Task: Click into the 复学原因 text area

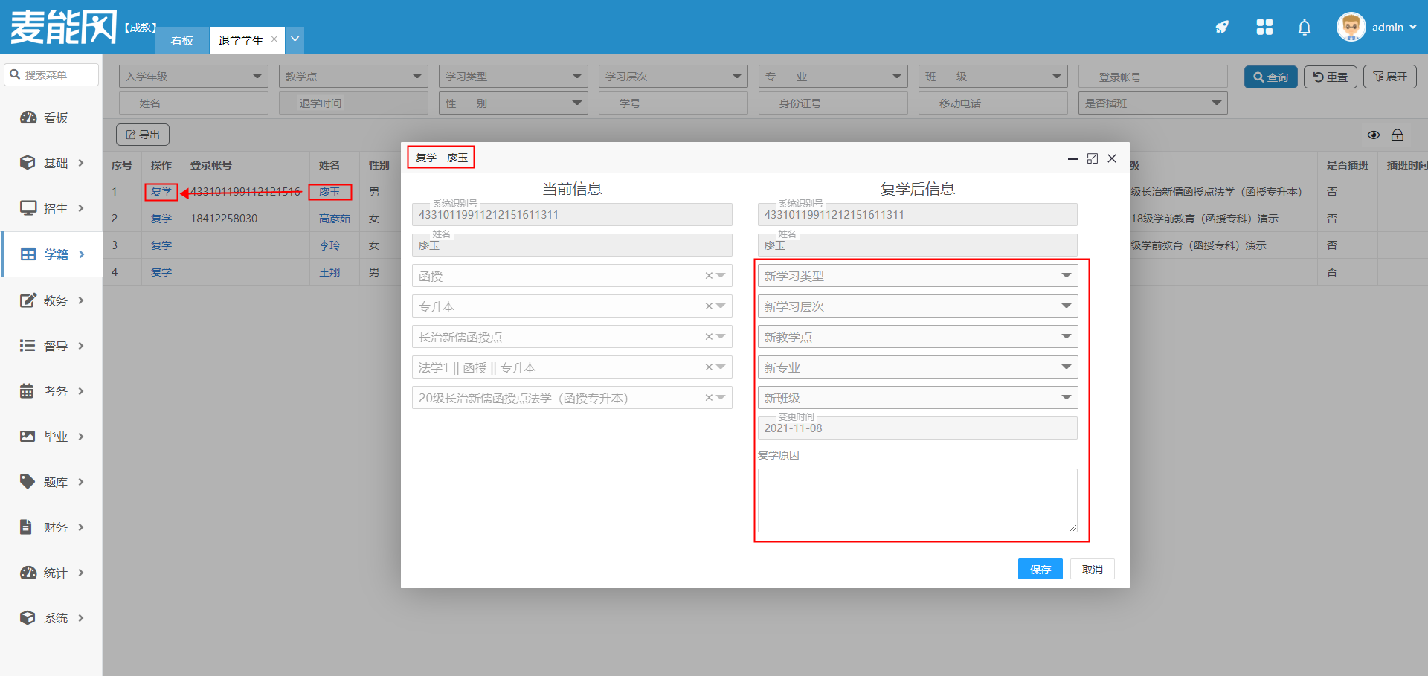Action: click(x=917, y=500)
